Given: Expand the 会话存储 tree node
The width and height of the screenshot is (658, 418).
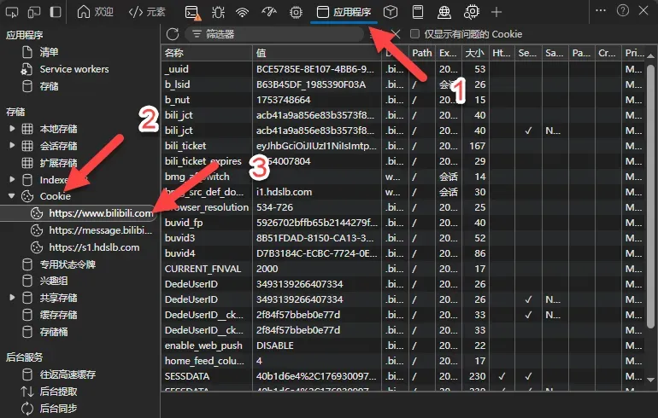Looking at the screenshot, I should click(12, 145).
